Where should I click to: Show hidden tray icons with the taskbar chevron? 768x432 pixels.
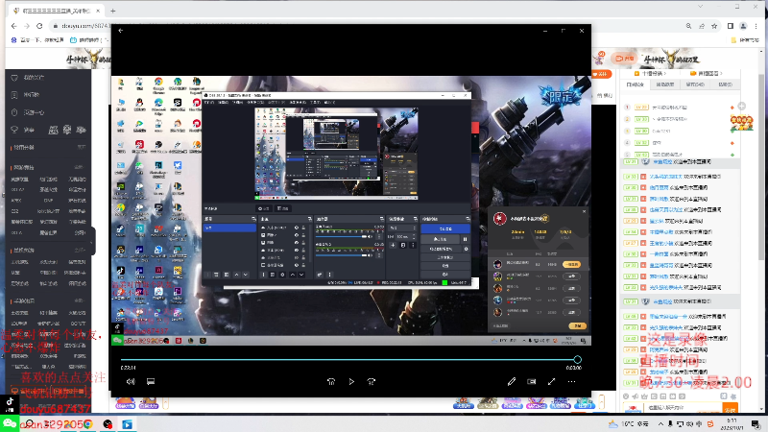(660, 424)
